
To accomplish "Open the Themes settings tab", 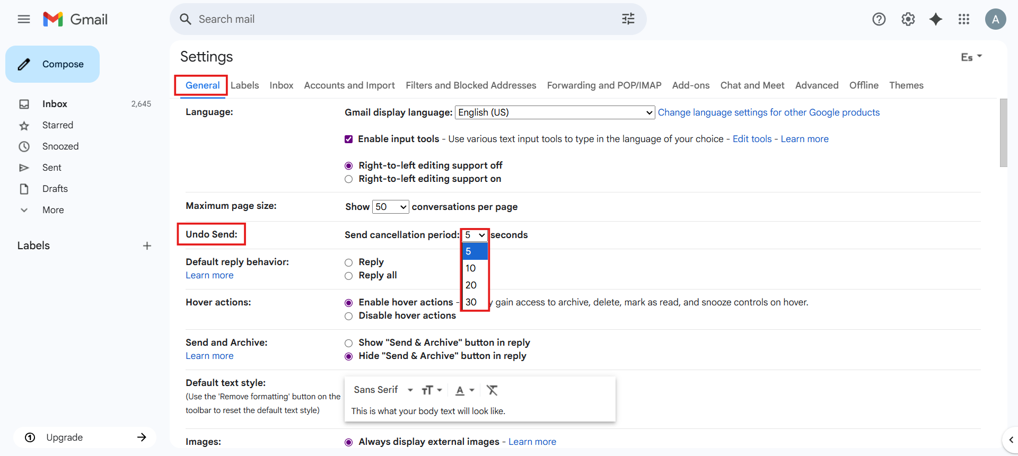I will click(x=906, y=85).
